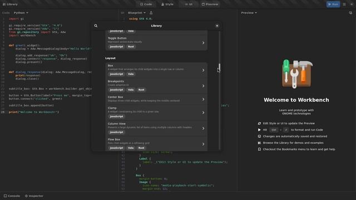Click the warning icon next to Blueprint
356x200 pixels.
coord(151,13)
